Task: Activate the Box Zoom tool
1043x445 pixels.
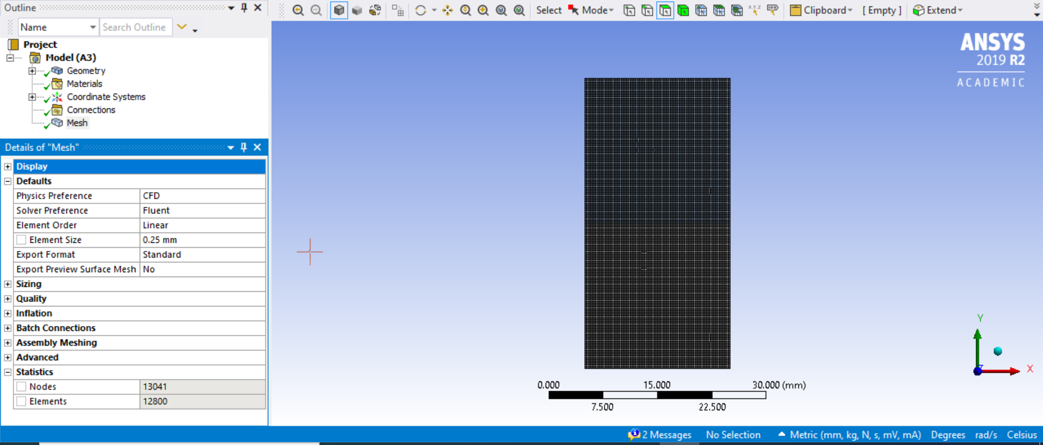Action: (x=483, y=10)
